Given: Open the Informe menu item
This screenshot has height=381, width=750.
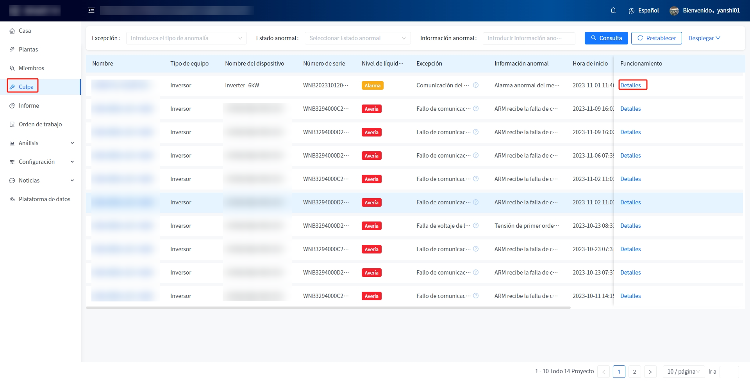Looking at the screenshot, I should click(x=41, y=106).
